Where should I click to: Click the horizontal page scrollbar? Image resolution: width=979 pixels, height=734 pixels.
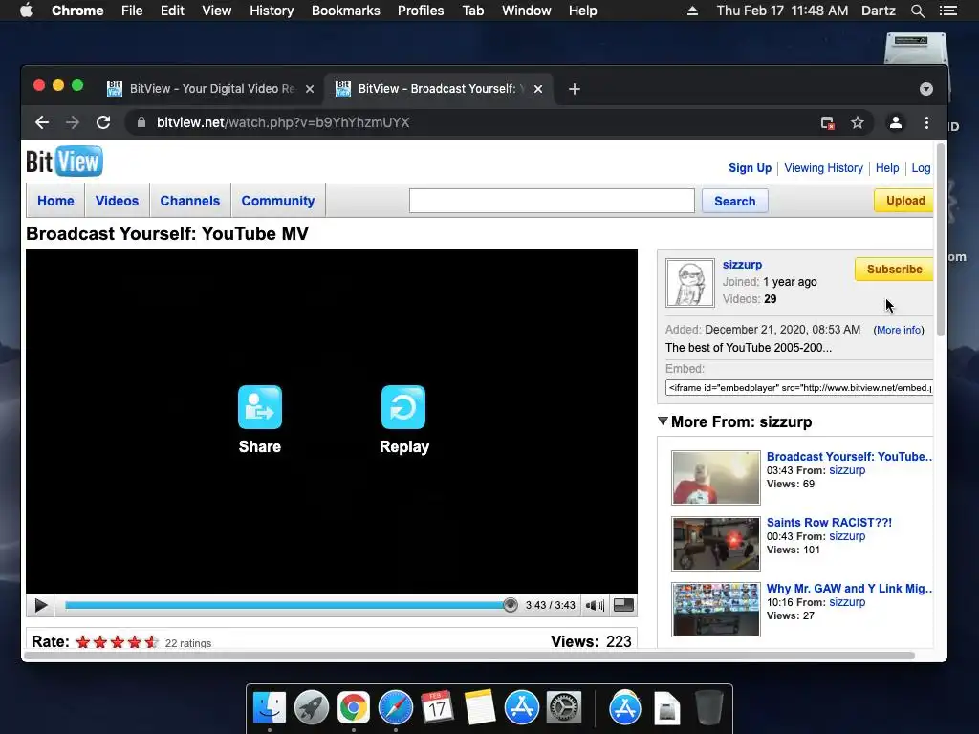click(469, 656)
